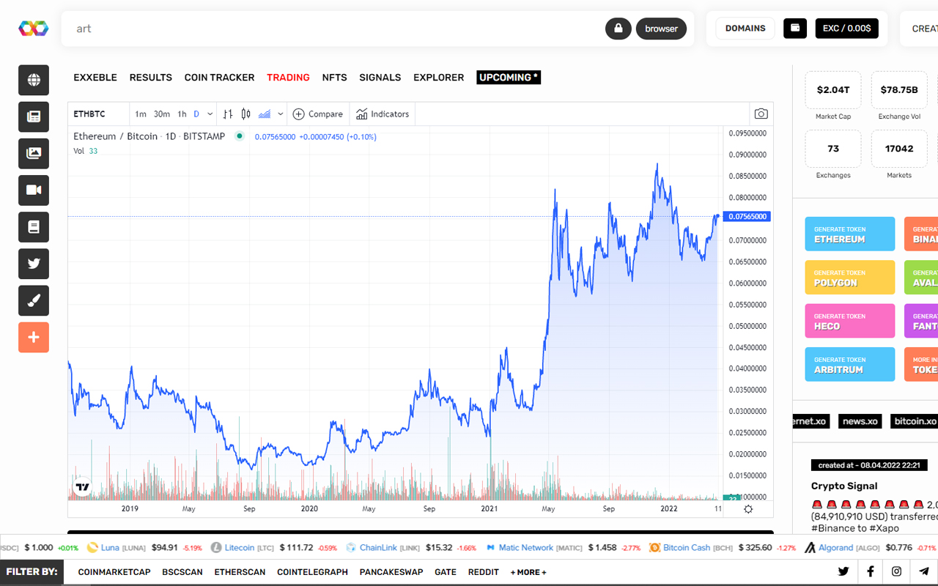Filter by PANCAKESWAP
Viewport: 938px width, 586px height.
coord(391,572)
